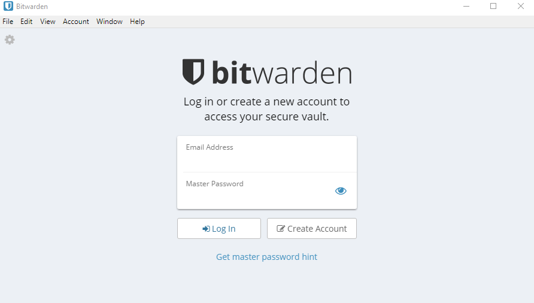
Task: Focus the Email Address field
Action: coord(266,154)
